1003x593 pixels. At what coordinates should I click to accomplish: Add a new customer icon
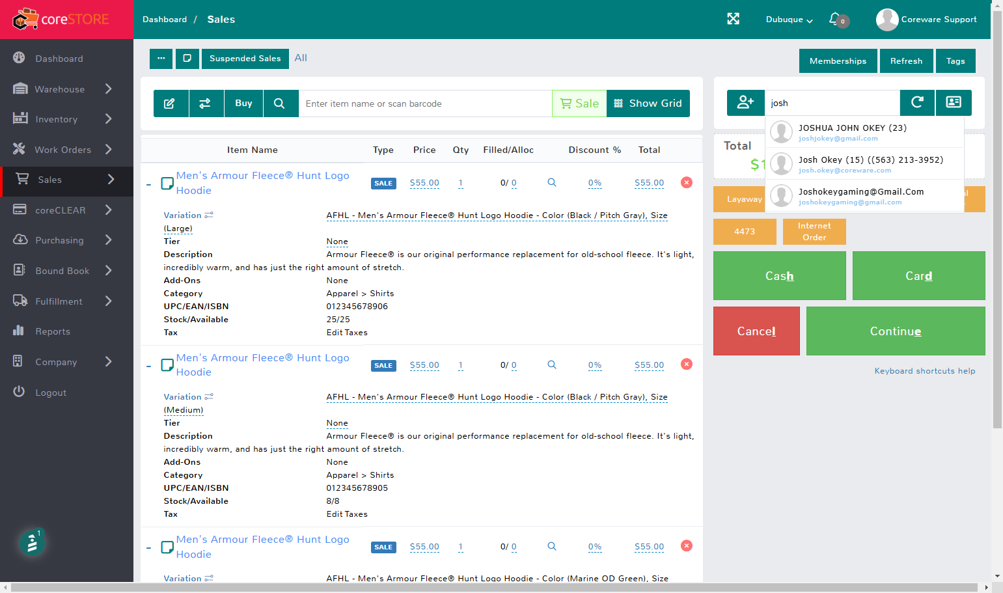click(746, 102)
